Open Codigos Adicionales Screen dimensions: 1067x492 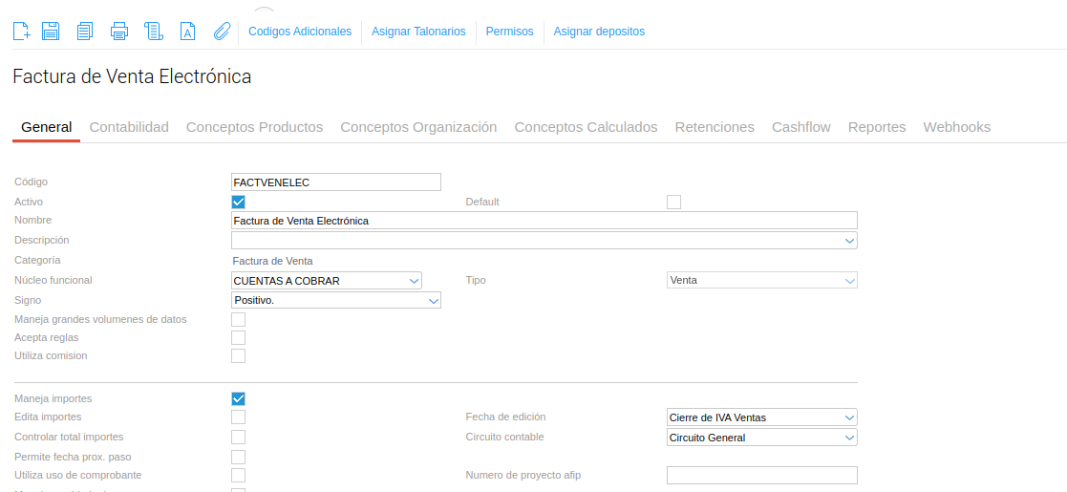click(300, 32)
